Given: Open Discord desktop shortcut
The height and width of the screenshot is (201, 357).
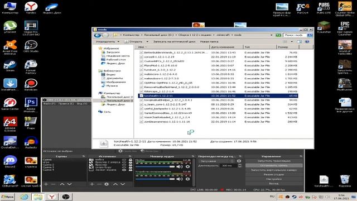Looking at the screenshot, I should 10,161.
